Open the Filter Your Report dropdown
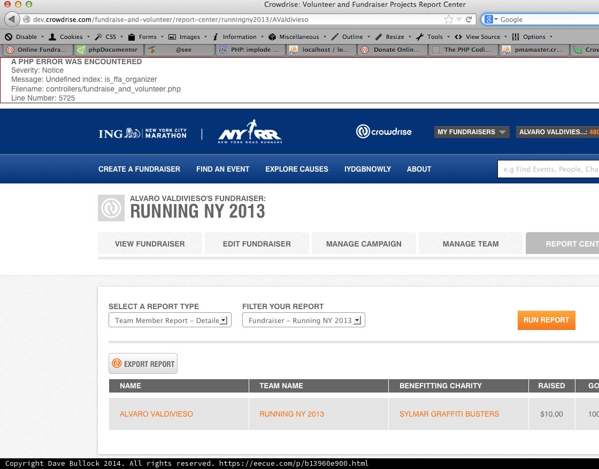This screenshot has width=599, height=469. coord(304,320)
